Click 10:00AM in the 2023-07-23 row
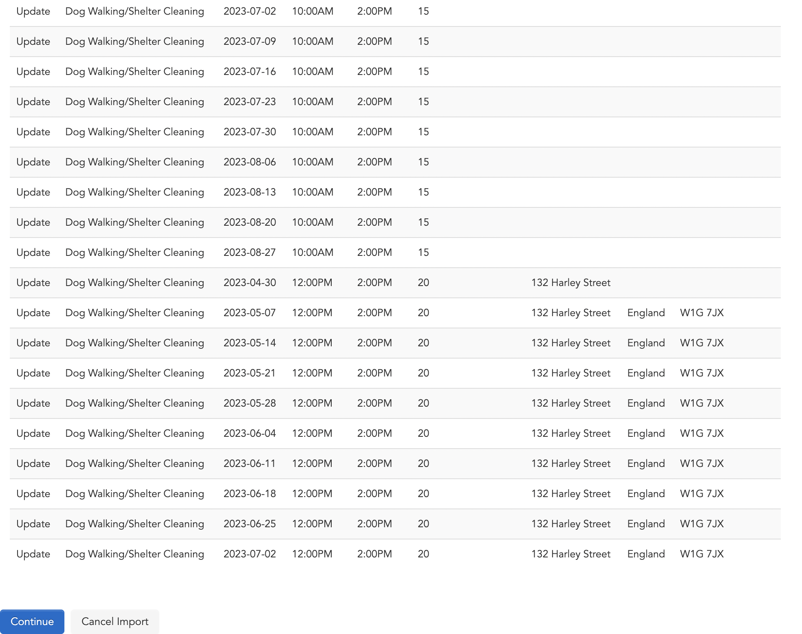Screen dimensions: 802x634 [313, 102]
